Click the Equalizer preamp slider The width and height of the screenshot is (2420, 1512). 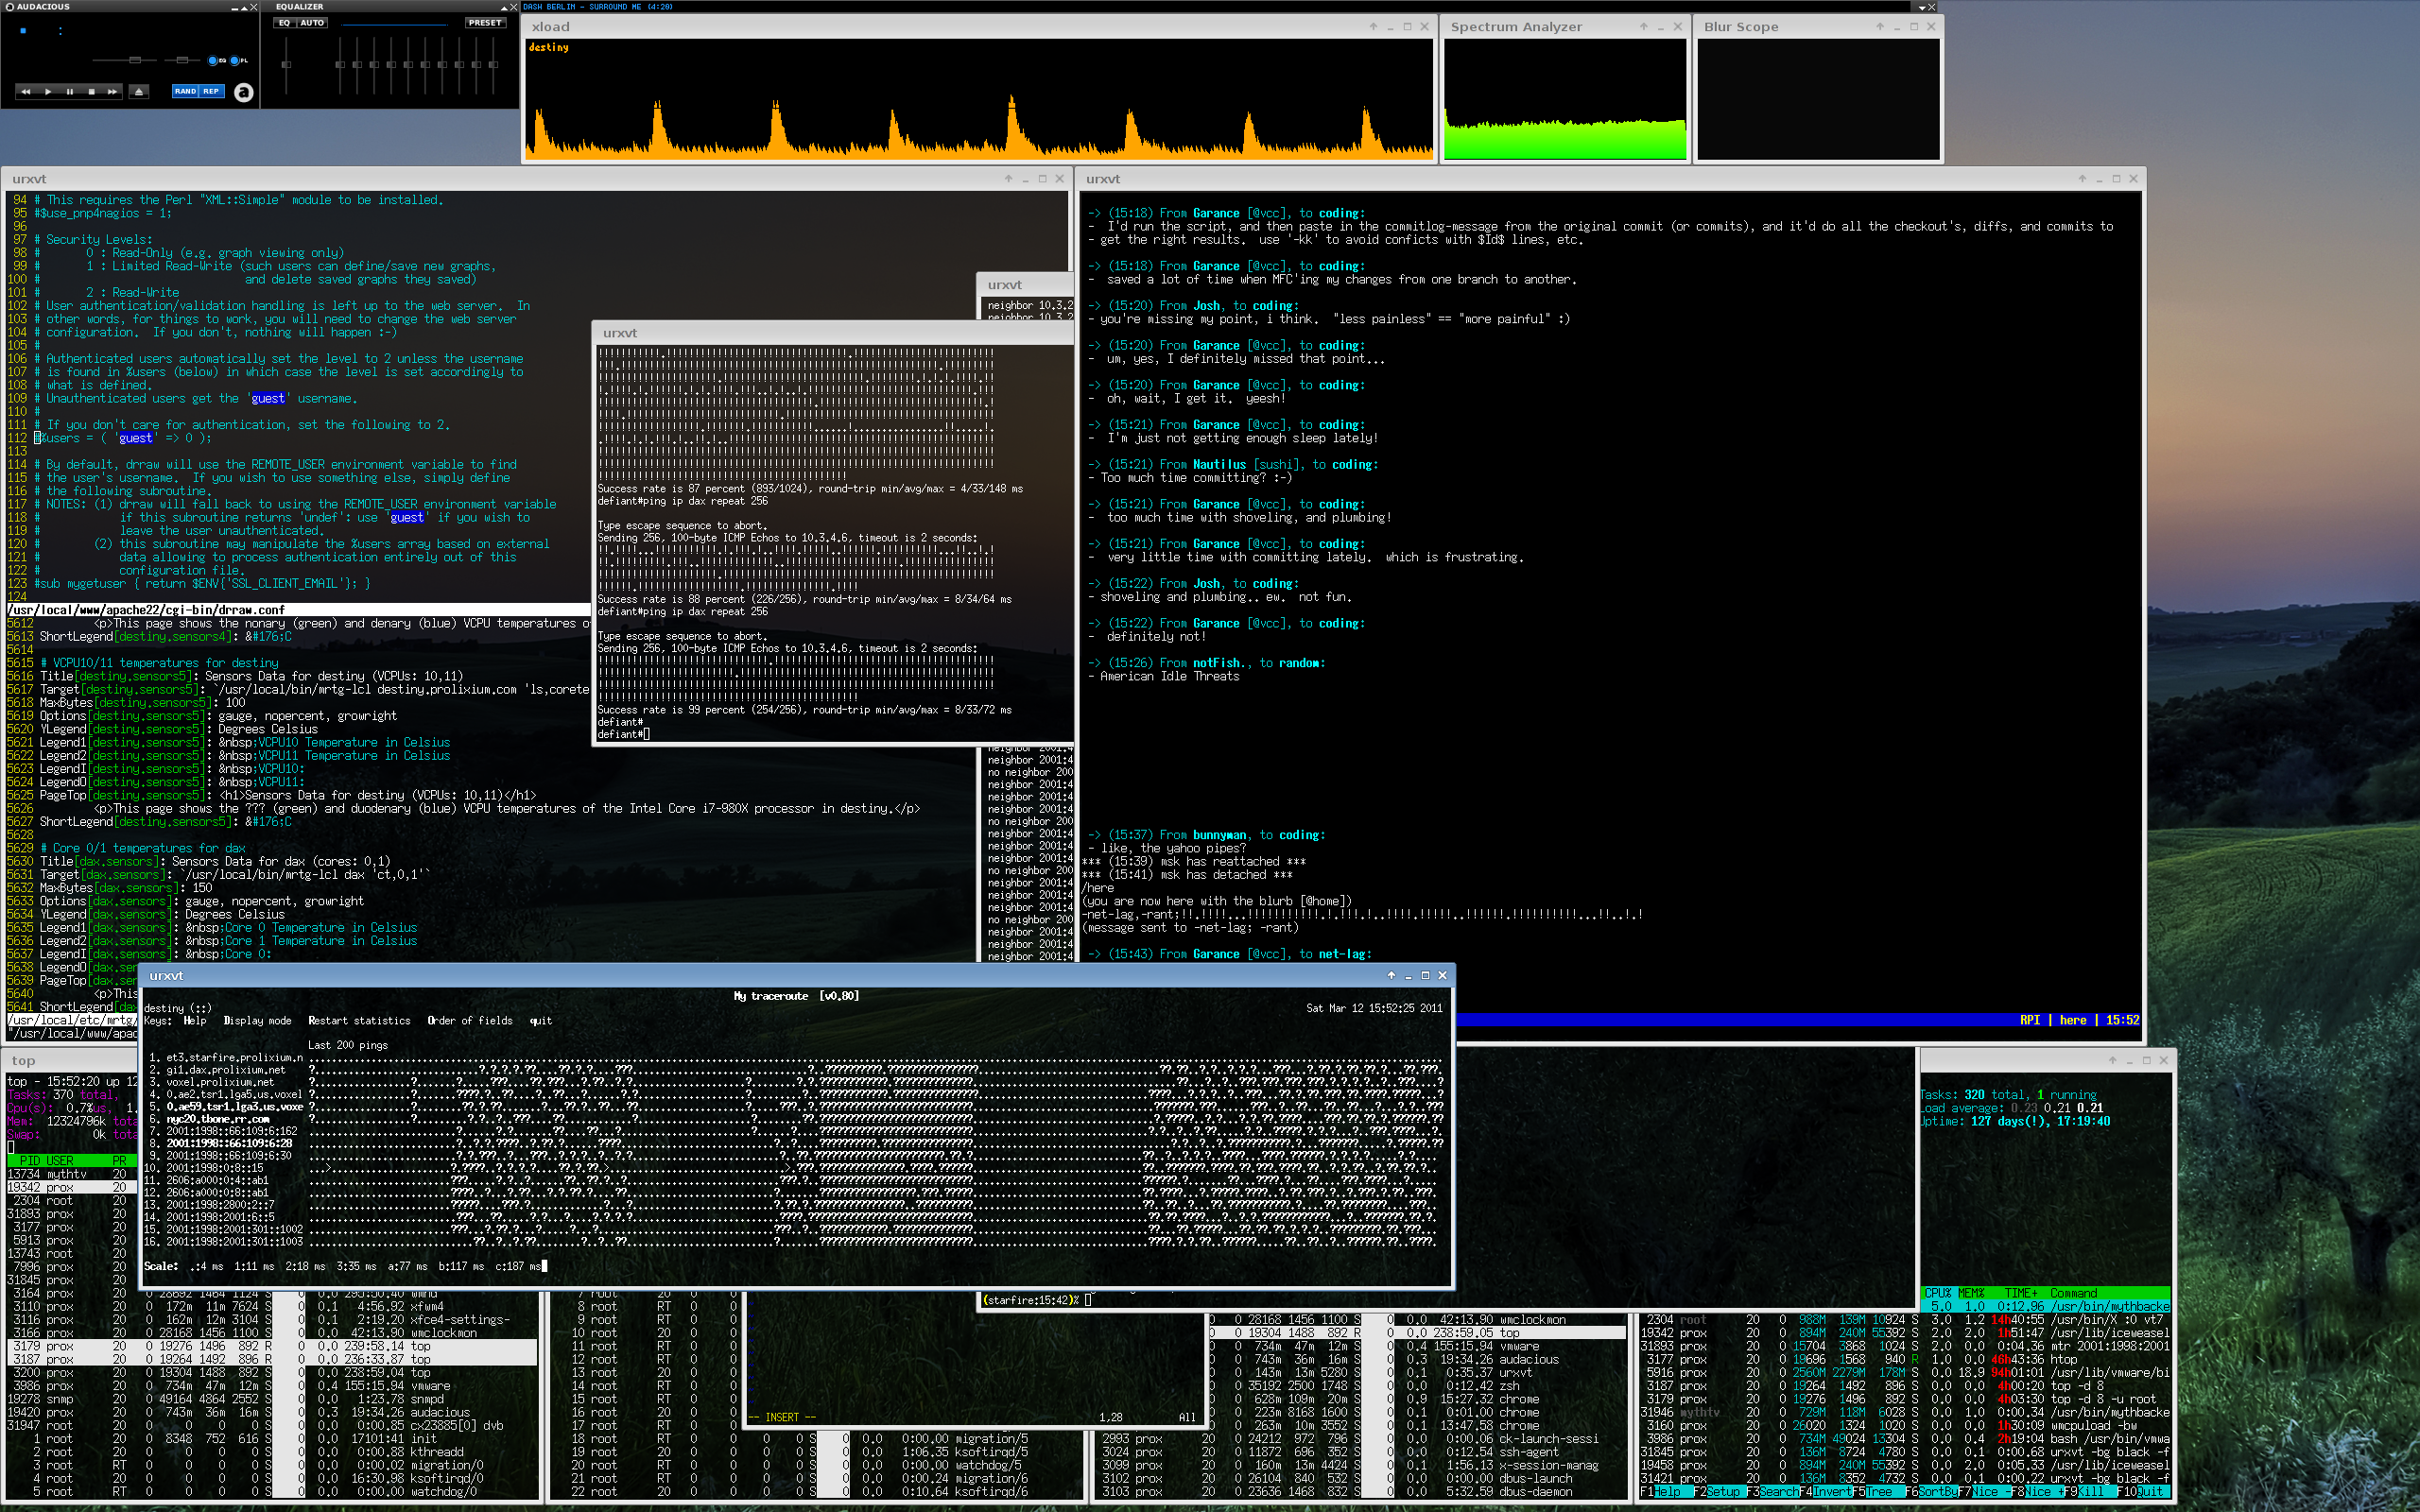pyautogui.click(x=287, y=65)
